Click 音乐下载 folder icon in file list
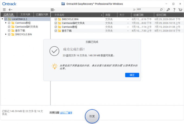This screenshot has width=184, height=124. pyautogui.click(x=60, y=31)
